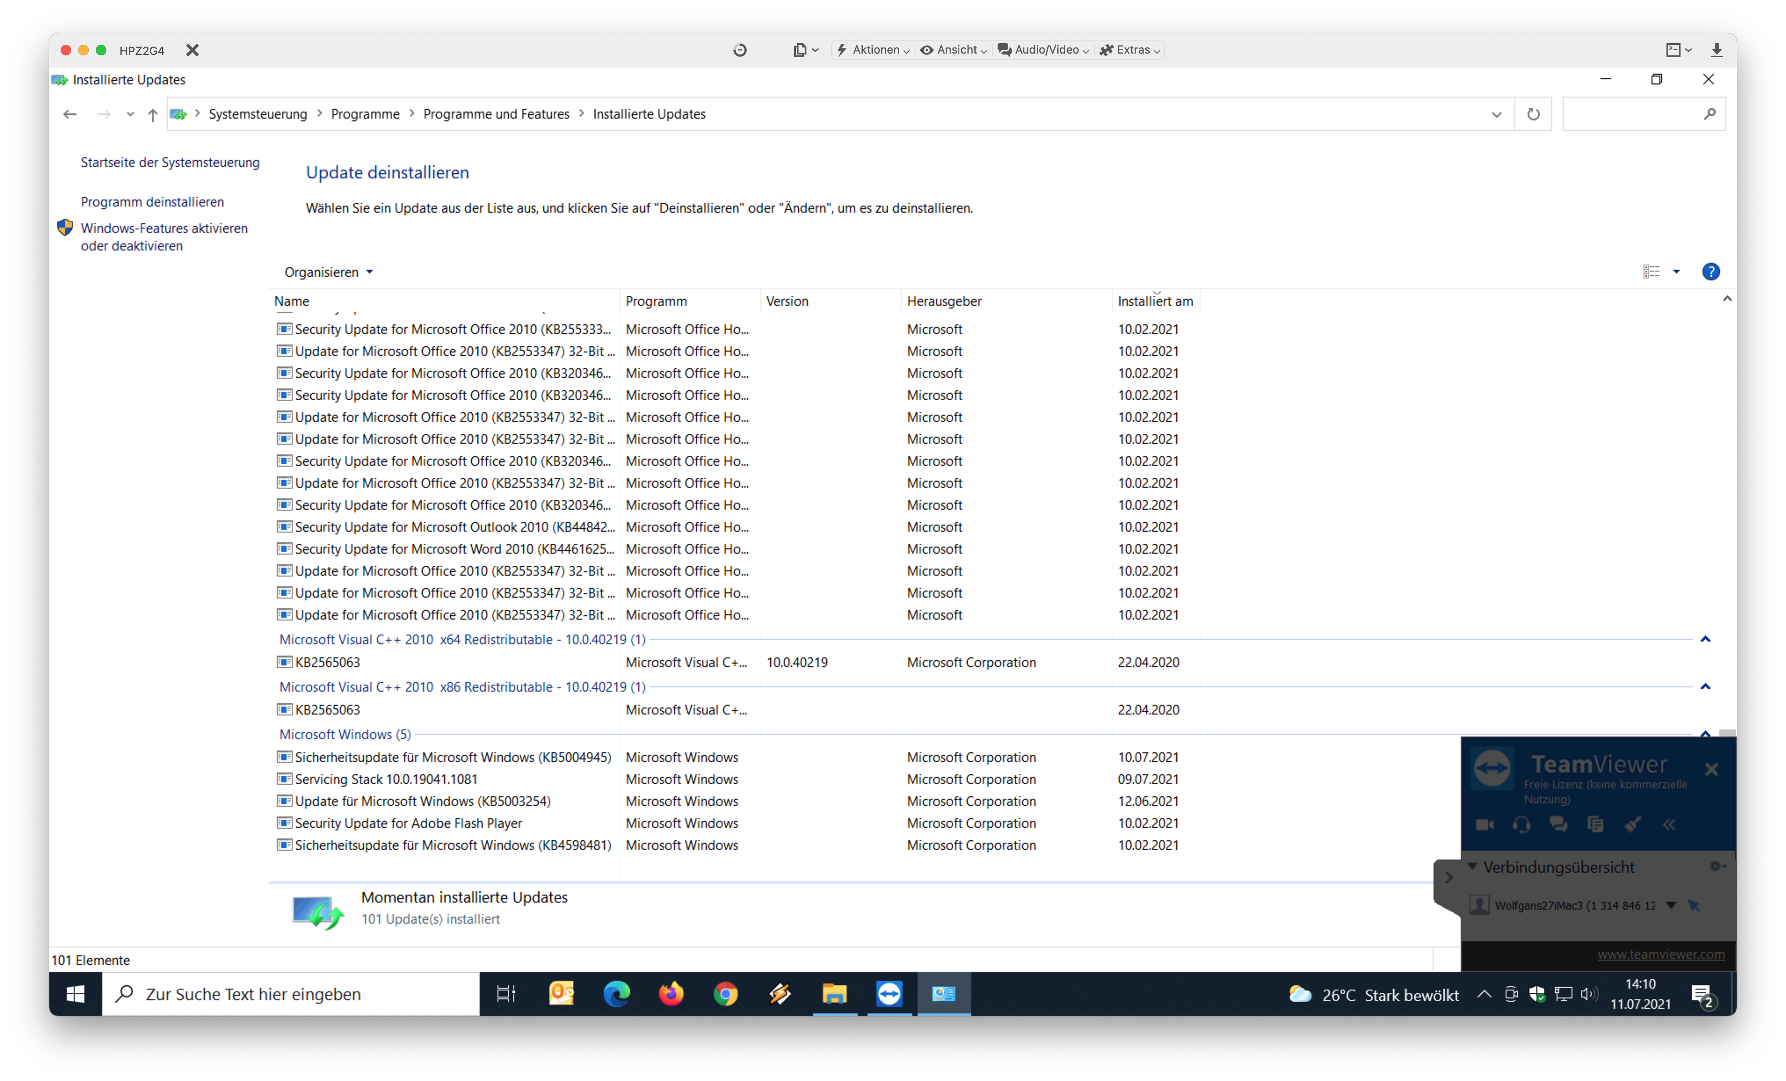Click the TeamViewer whiteboard pen icon

coord(1632,824)
